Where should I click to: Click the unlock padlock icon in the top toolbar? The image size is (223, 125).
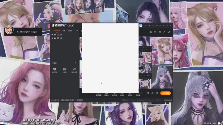(155, 32)
